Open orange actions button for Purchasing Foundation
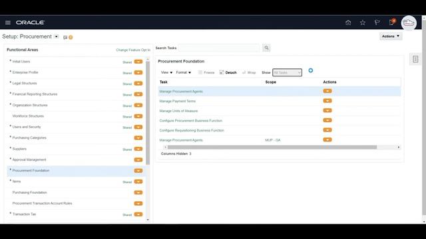The width and height of the screenshot is (426, 239). [x=138, y=193]
